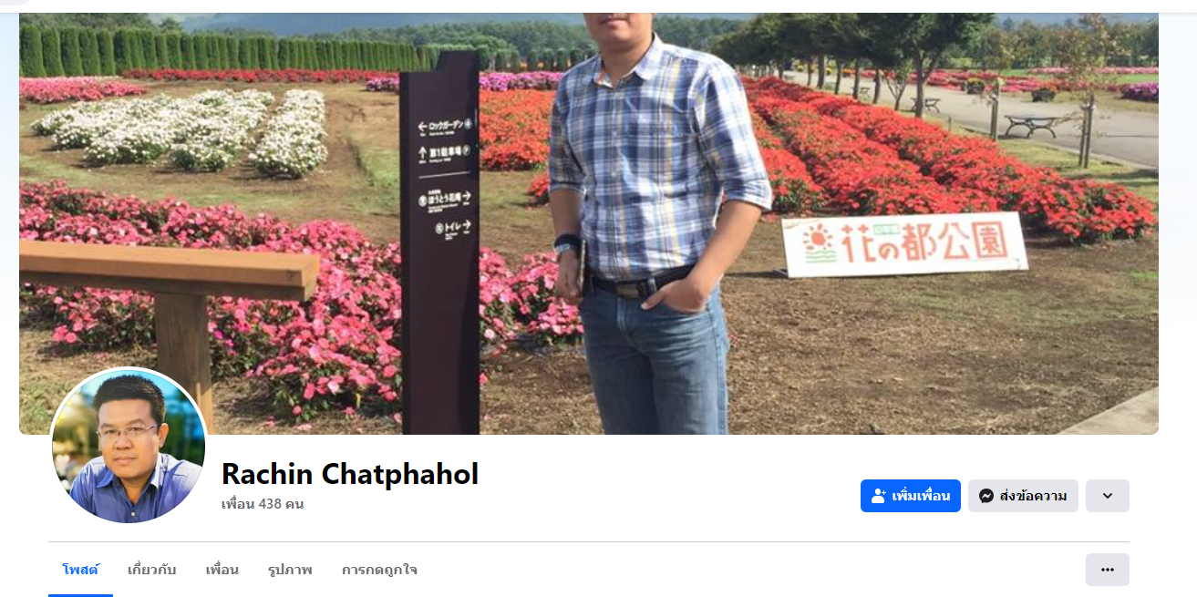Viewport: 1197px width, 597px height.
Task: Click the man in plaid shirt in cover photo
Action: coord(656,223)
